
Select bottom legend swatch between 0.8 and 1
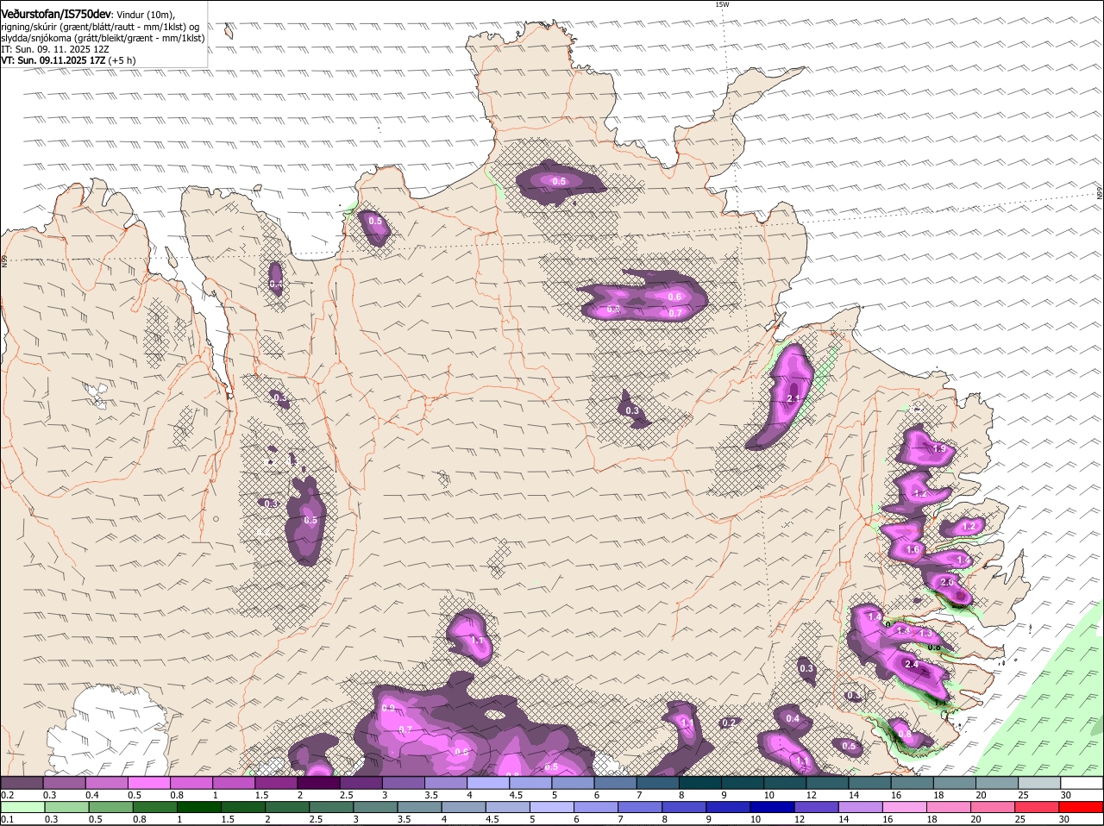157,807
